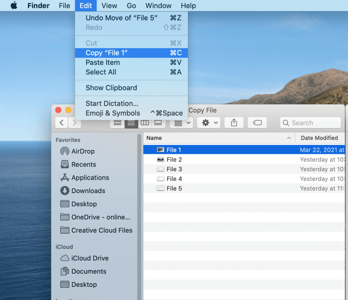The image size is (348, 300).
Task: Switch to gallery view in toolbar
Action: [x=158, y=123]
